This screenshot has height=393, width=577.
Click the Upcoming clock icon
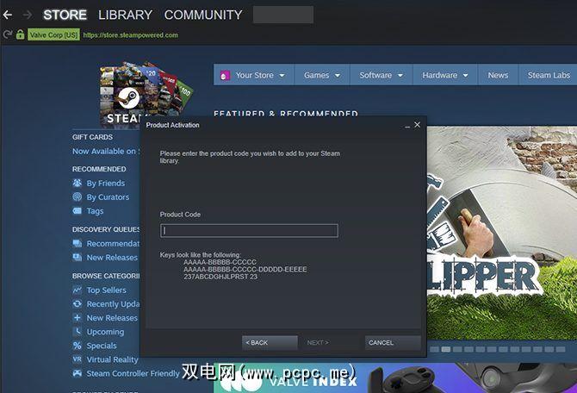[78, 332]
